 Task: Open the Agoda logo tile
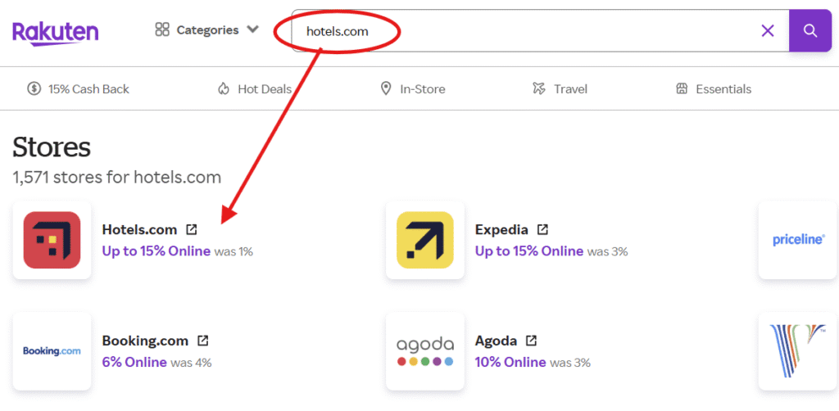(425, 351)
